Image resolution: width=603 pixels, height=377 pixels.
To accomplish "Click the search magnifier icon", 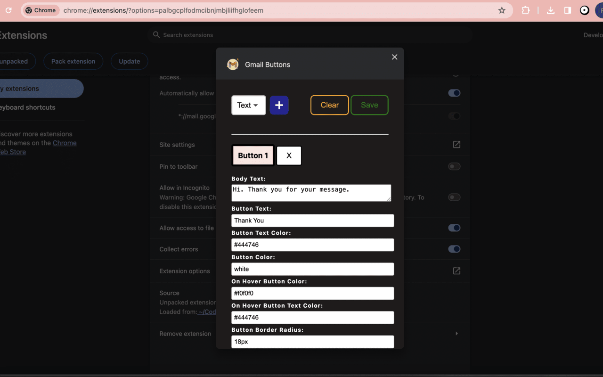I will [x=156, y=35].
